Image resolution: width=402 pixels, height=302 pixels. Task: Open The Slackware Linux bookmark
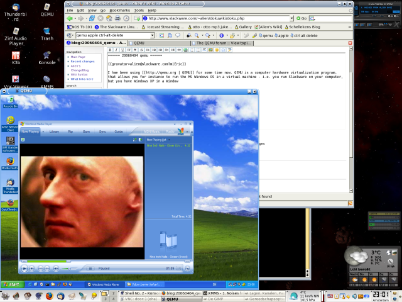tap(116, 27)
